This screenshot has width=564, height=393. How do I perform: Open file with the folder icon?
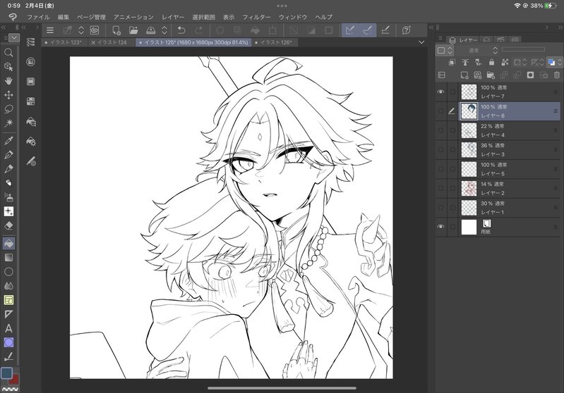tap(134, 30)
